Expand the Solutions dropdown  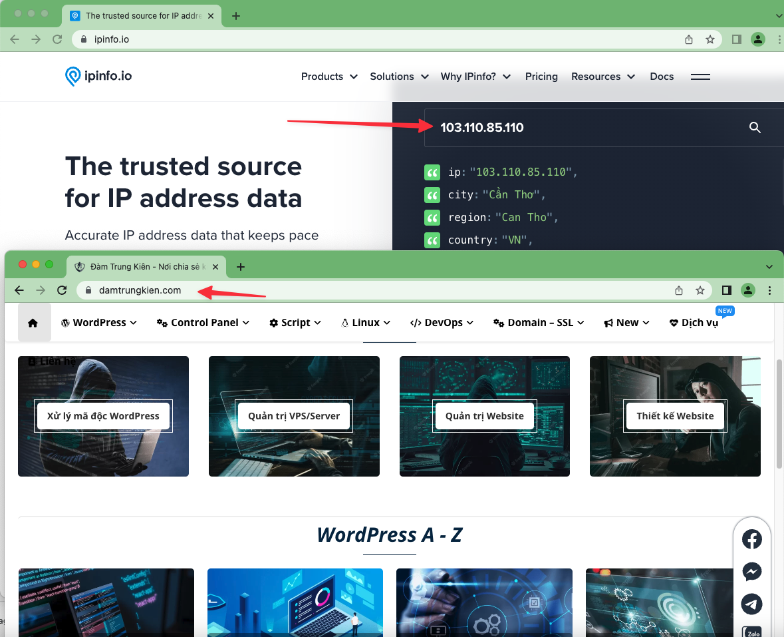[399, 77]
